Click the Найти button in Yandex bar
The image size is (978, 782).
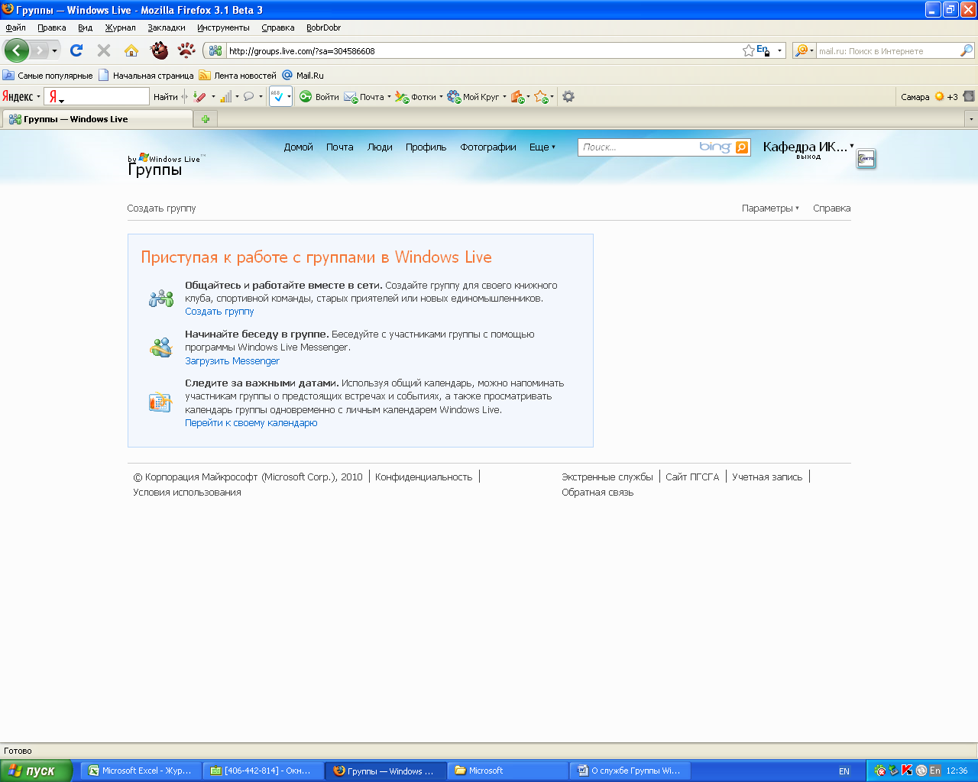pyautogui.click(x=166, y=97)
